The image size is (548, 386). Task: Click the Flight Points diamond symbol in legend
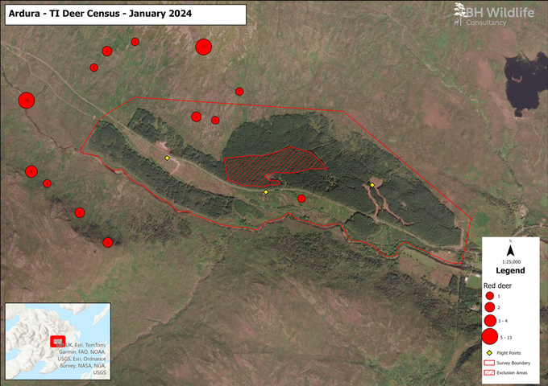[x=489, y=353]
